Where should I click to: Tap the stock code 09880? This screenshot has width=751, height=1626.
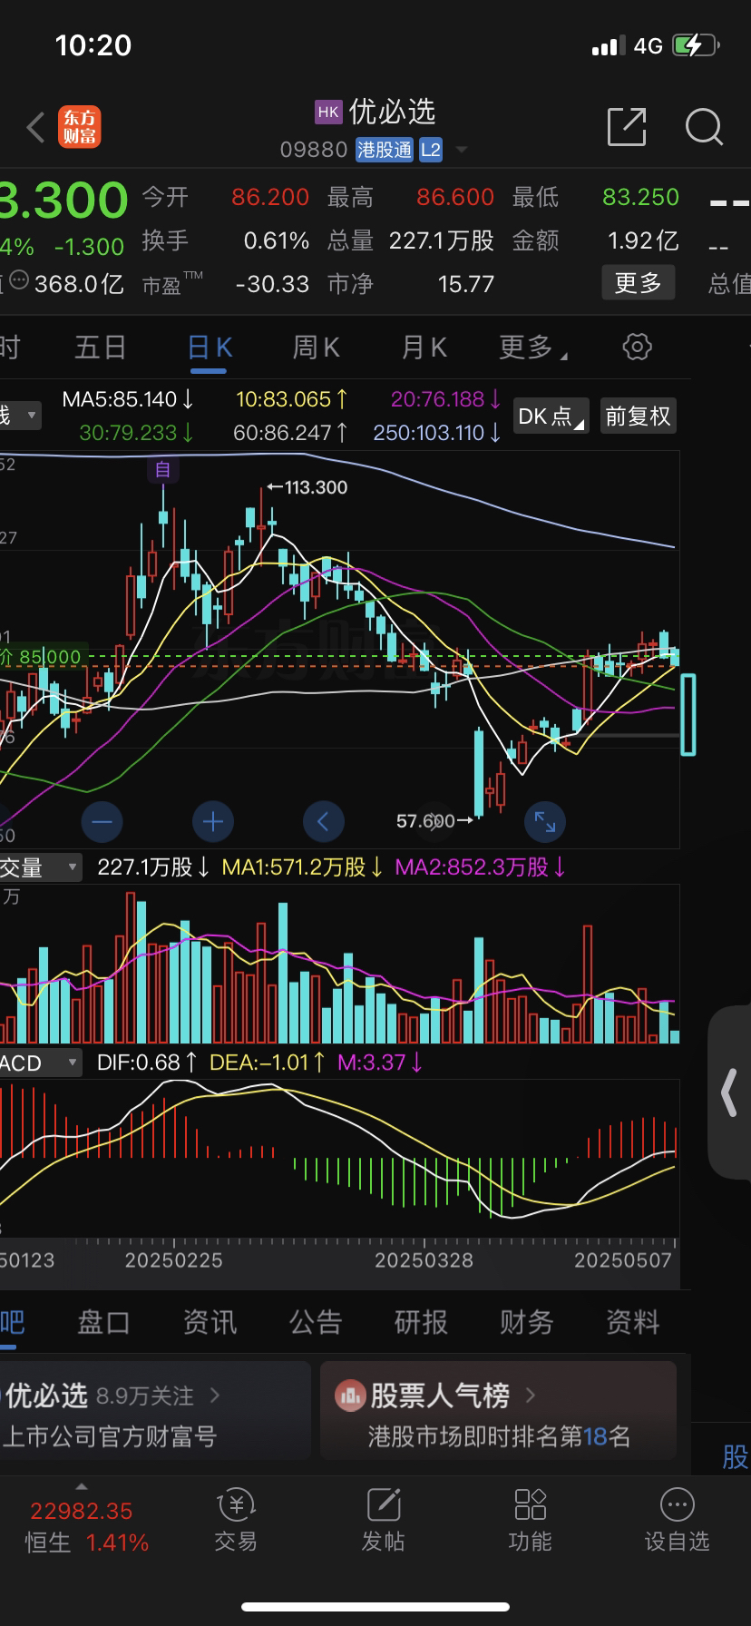(x=314, y=150)
